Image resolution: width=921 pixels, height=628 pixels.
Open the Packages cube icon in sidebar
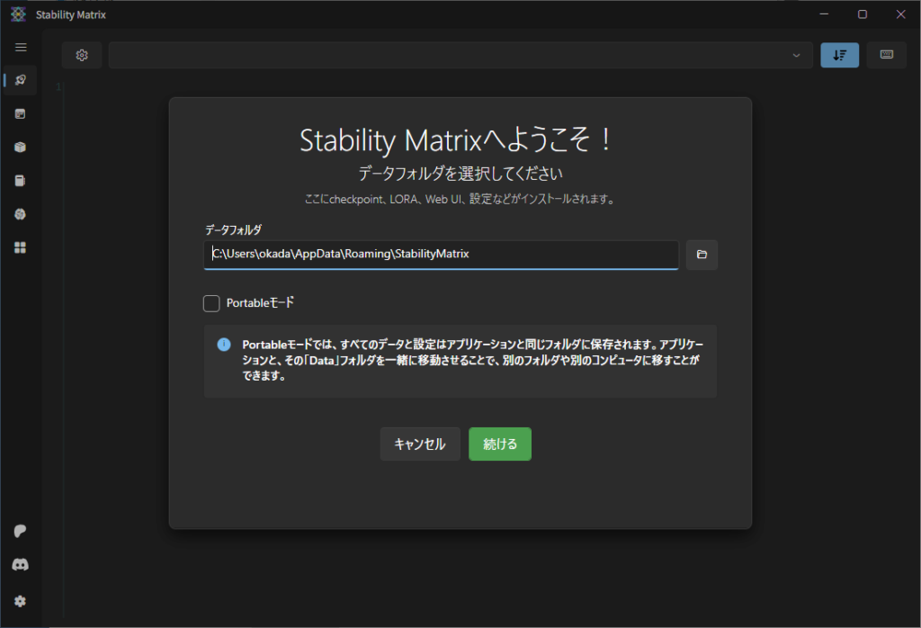(x=21, y=147)
